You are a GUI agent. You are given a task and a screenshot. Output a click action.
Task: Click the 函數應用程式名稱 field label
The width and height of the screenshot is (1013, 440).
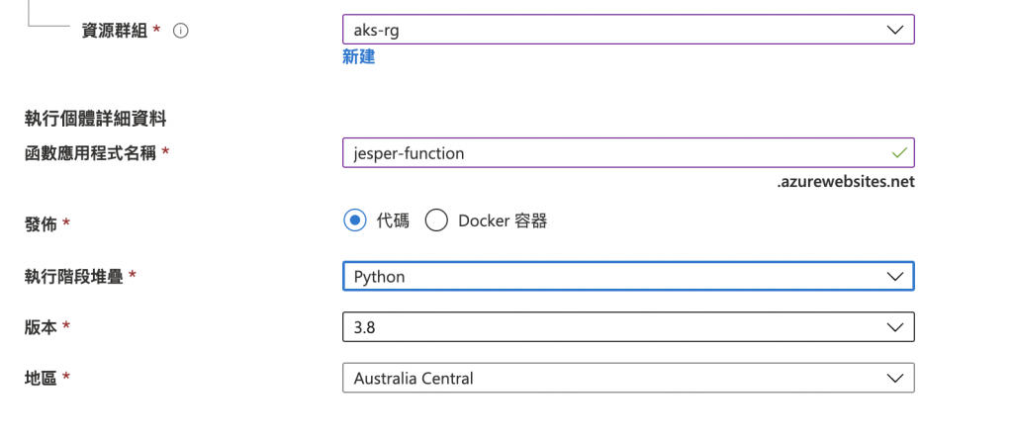pyautogui.click(x=90, y=153)
